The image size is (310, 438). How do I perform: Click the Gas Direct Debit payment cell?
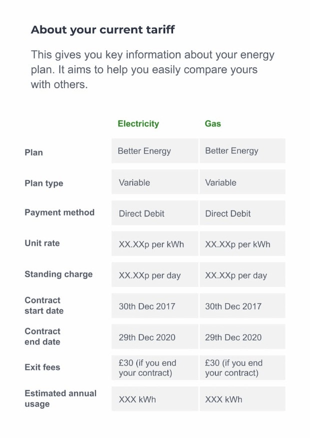(x=242, y=213)
